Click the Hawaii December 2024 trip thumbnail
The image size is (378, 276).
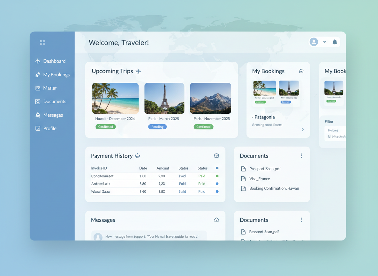point(115,98)
